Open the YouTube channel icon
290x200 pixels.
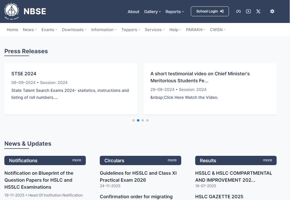point(248,11)
